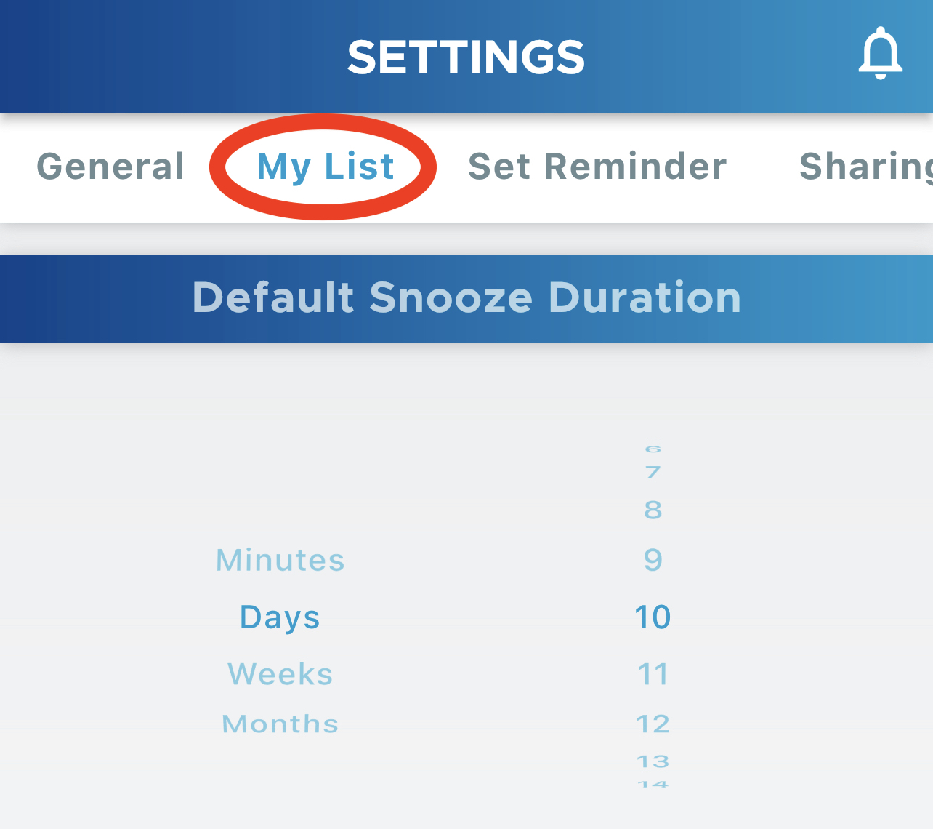The image size is (933, 829).
Task: Select 12 on the duration wheel
Action: 653,723
